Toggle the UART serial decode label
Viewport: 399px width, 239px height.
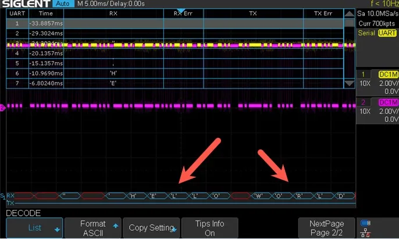click(x=387, y=33)
